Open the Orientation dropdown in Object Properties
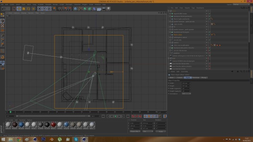253x142 pixels. coord(186,93)
